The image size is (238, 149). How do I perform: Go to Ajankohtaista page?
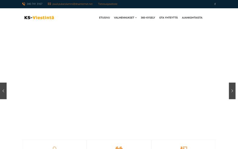(192, 18)
